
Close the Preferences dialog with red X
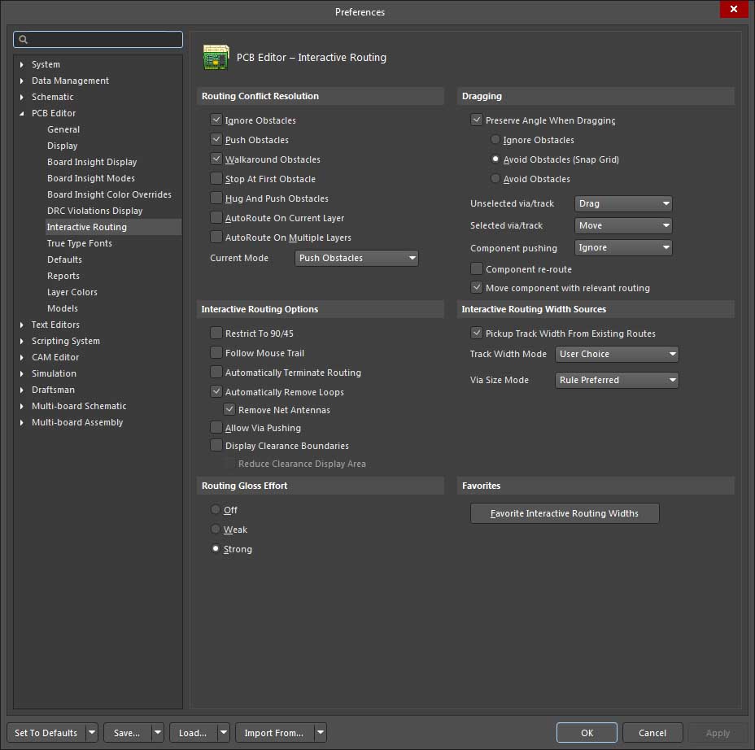click(x=734, y=9)
